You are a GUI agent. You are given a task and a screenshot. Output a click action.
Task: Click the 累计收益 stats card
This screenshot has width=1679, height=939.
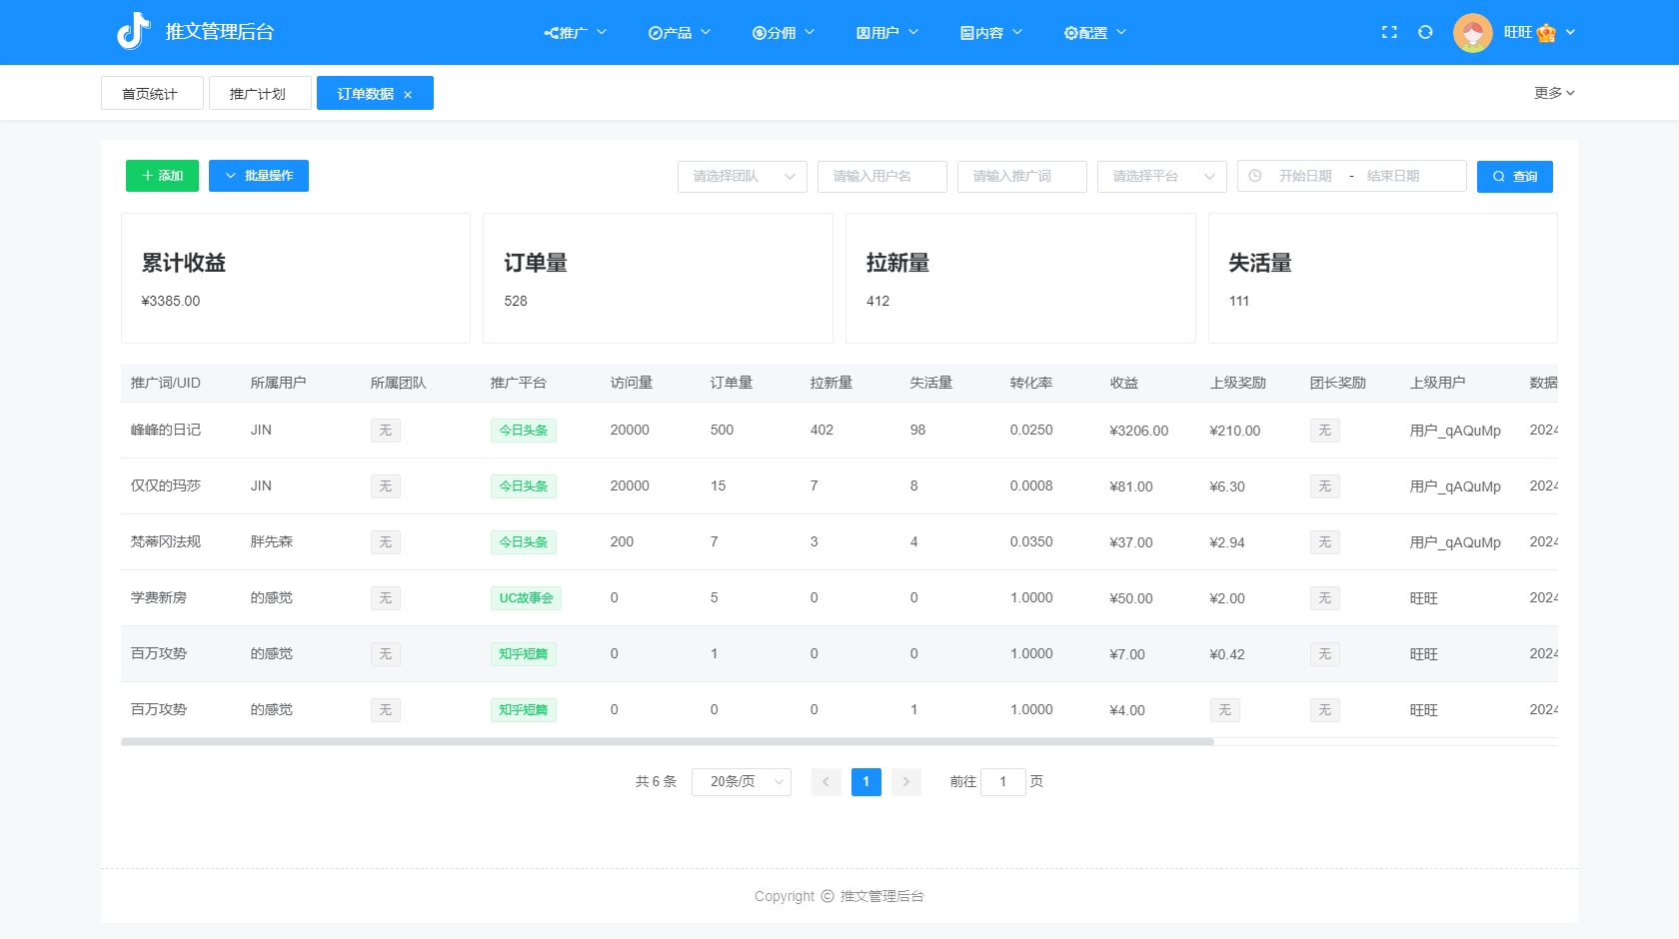pos(296,279)
